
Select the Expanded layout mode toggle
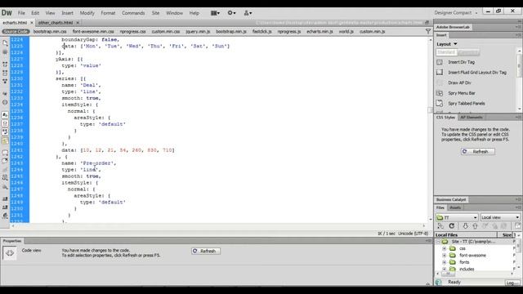point(468,52)
